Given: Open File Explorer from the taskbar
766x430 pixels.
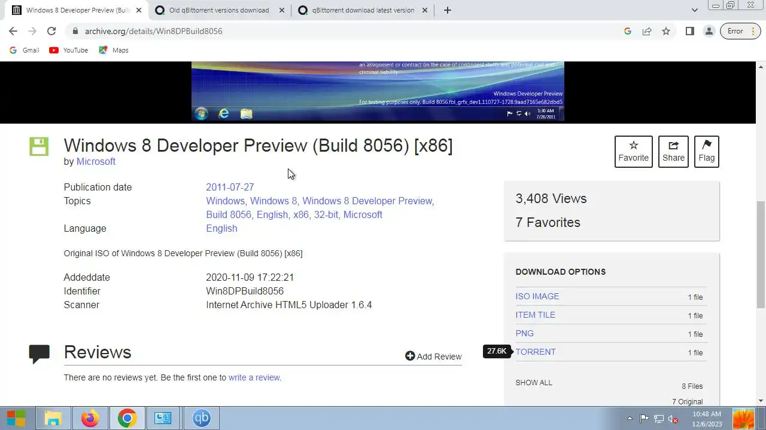Looking at the screenshot, I should (x=53, y=418).
